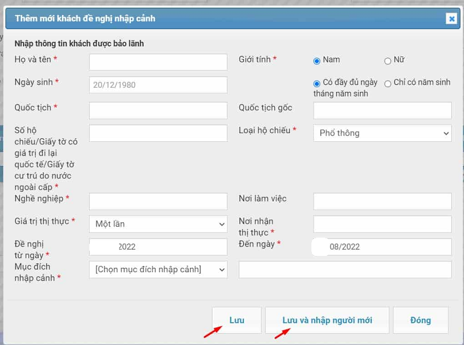Choose 'Có đầy đủ ngày tháng năm sinh' option
The image size is (464, 345).
tap(317, 84)
